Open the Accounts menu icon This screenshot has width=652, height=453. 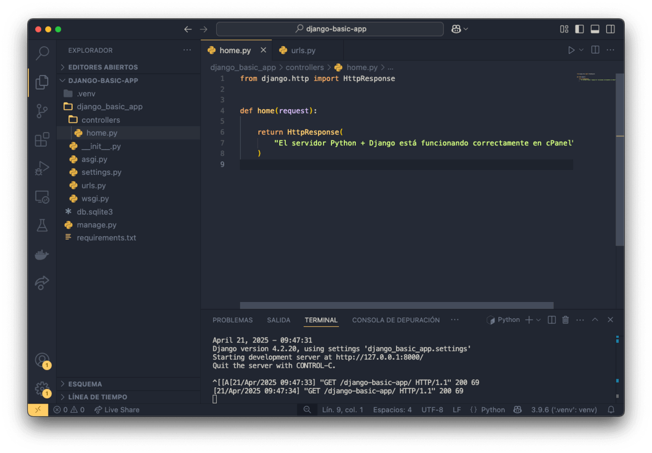click(42, 360)
